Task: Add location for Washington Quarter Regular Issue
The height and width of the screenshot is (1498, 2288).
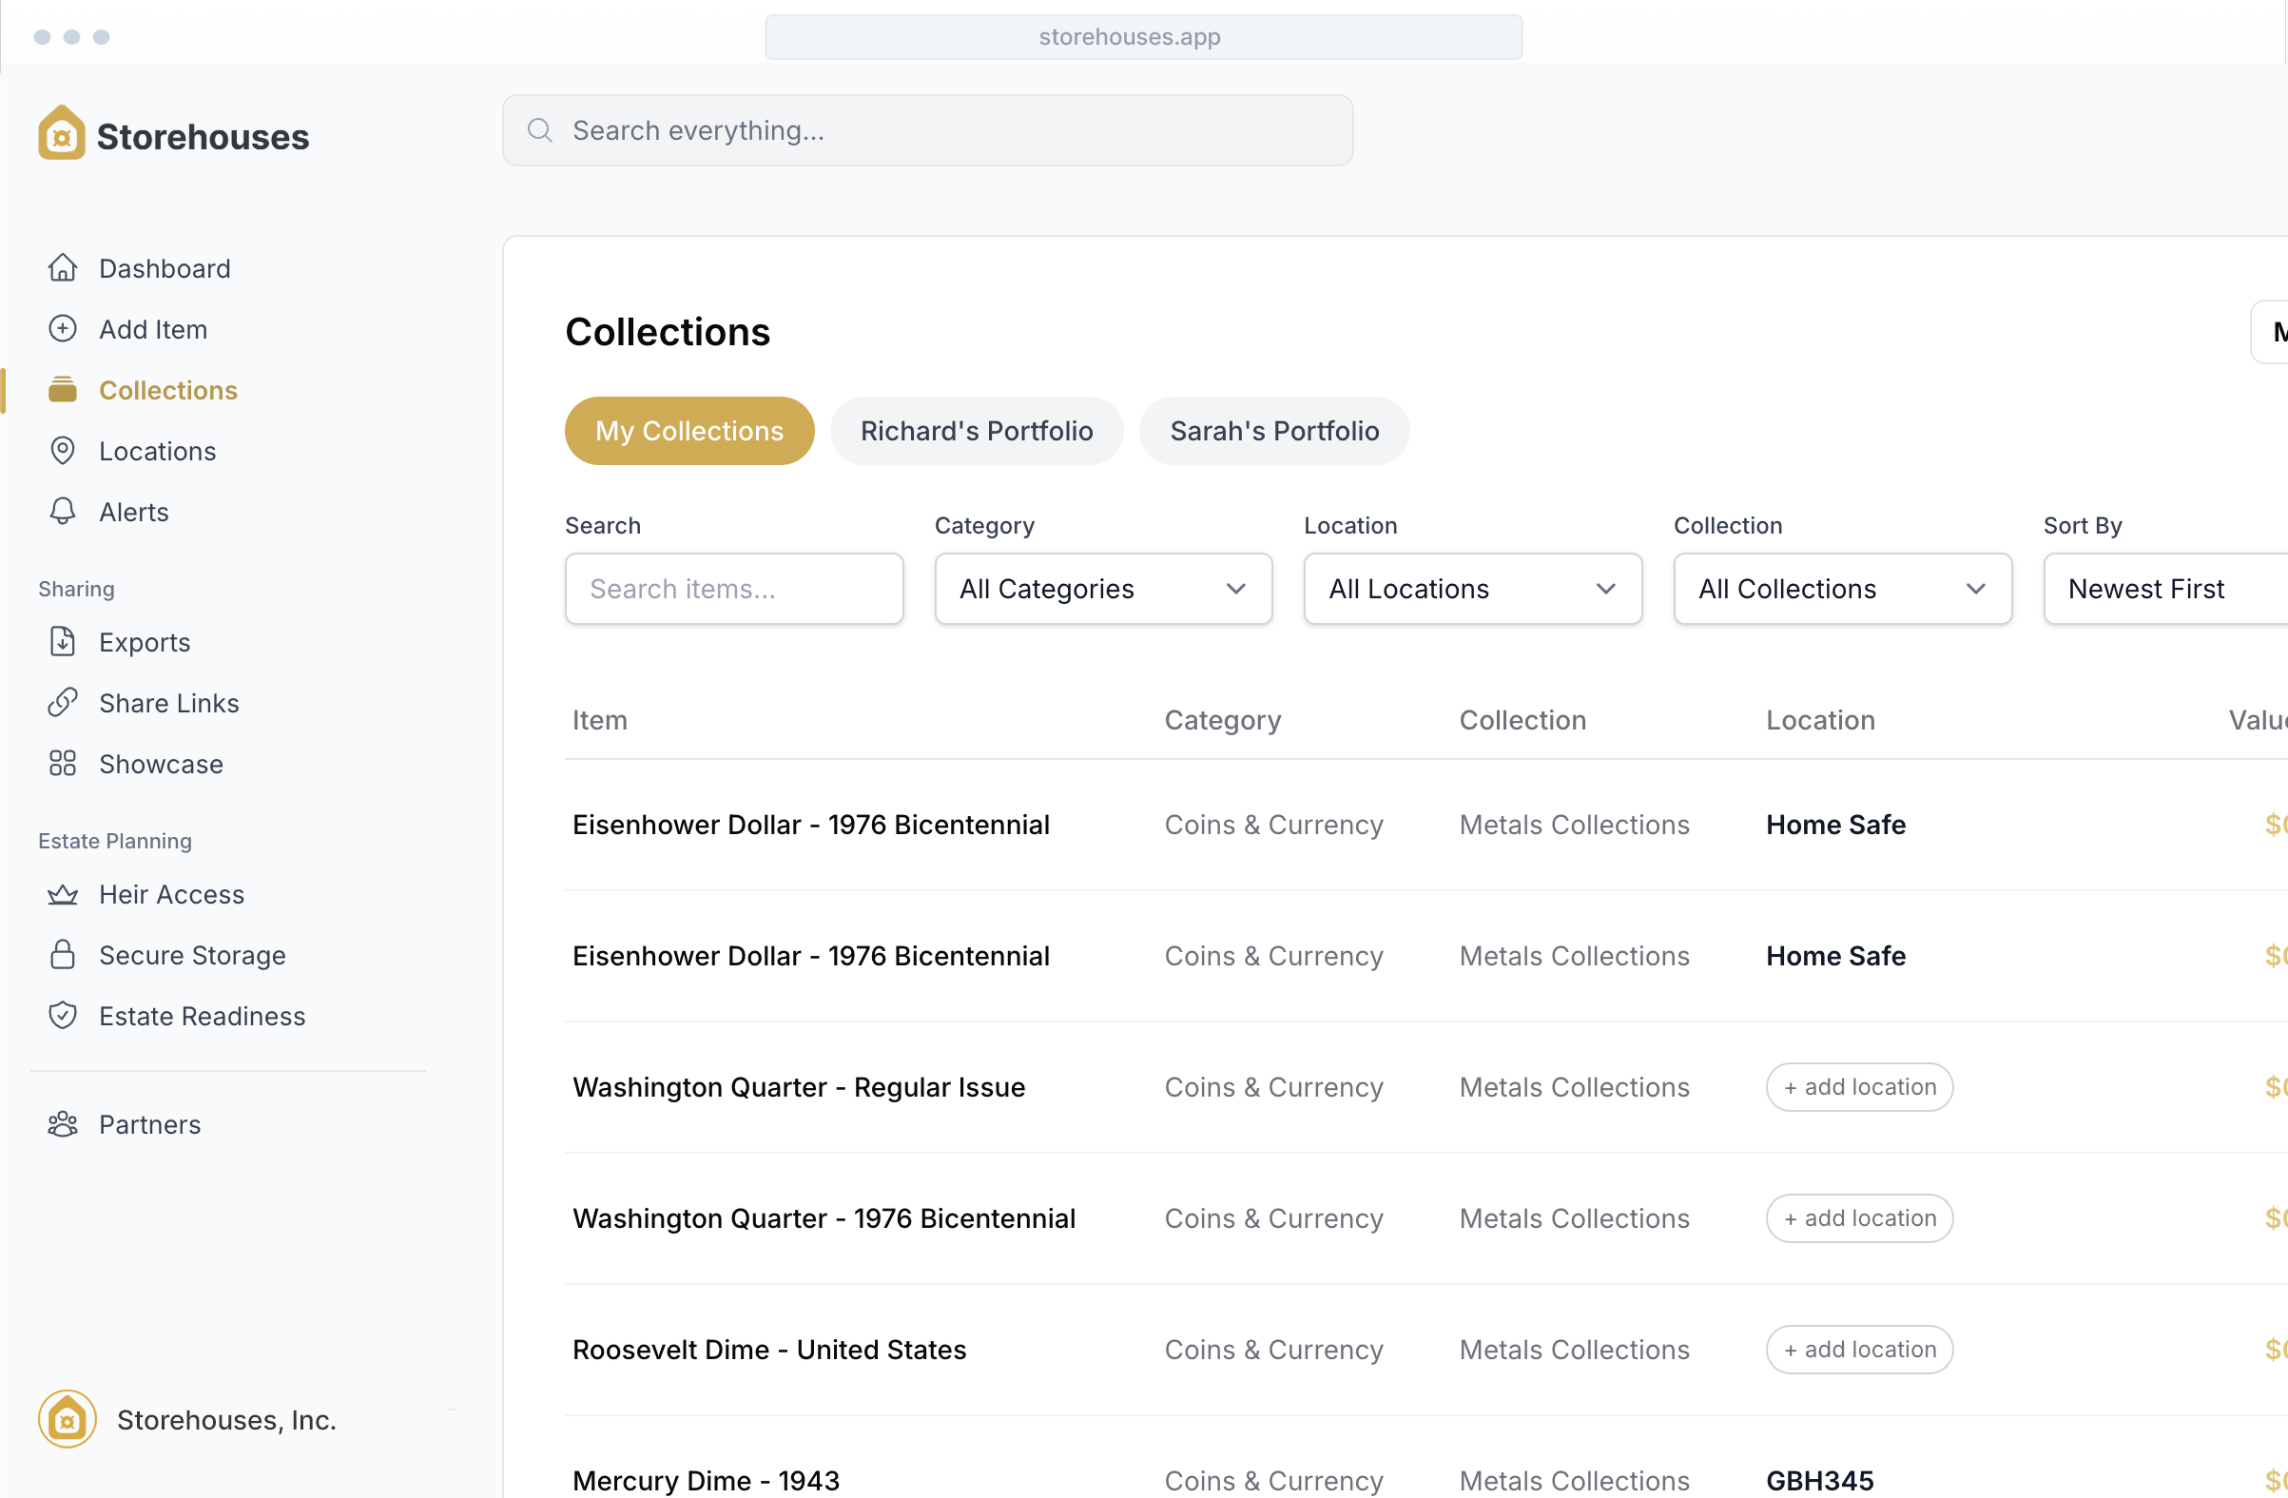Action: pyautogui.click(x=1858, y=1086)
